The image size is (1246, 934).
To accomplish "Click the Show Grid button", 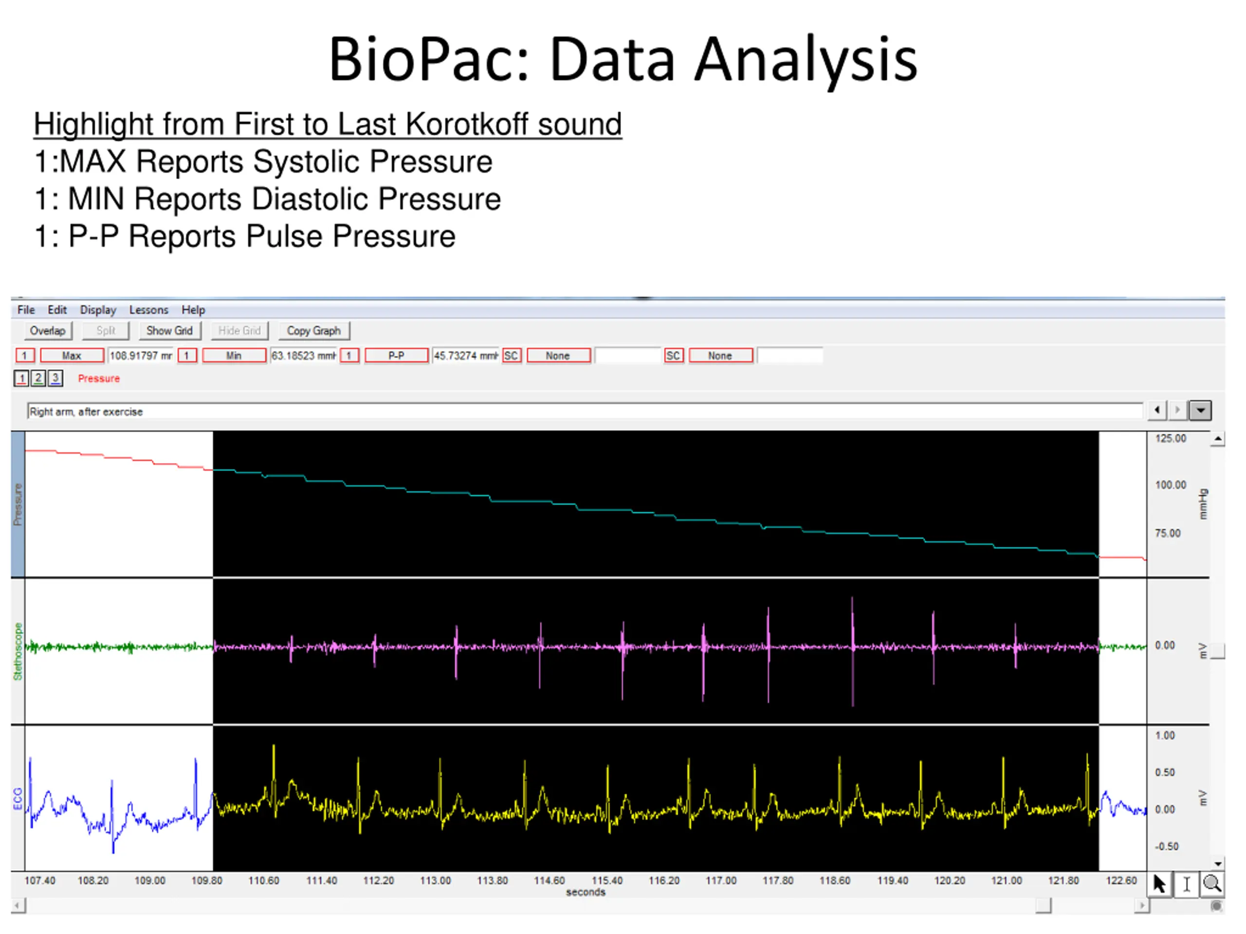I will [x=169, y=331].
